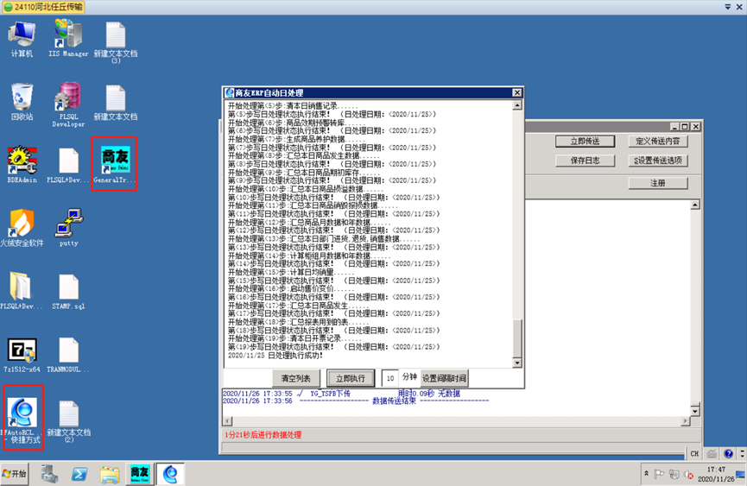Open File Explorer from the taskbar
The width and height of the screenshot is (747, 486).
[110, 474]
